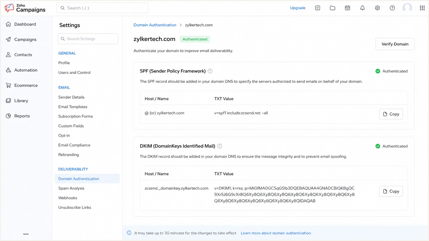Expand the sidebar three-dots more menu

pos(26,234)
